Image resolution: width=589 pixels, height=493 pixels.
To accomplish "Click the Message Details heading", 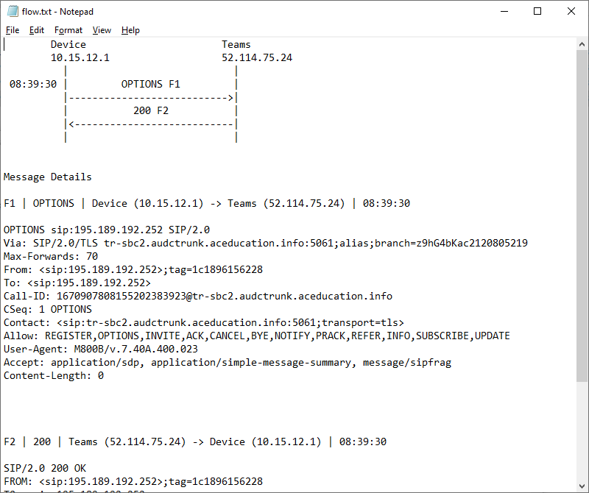I will pyautogui.click(x=46, y=177).
